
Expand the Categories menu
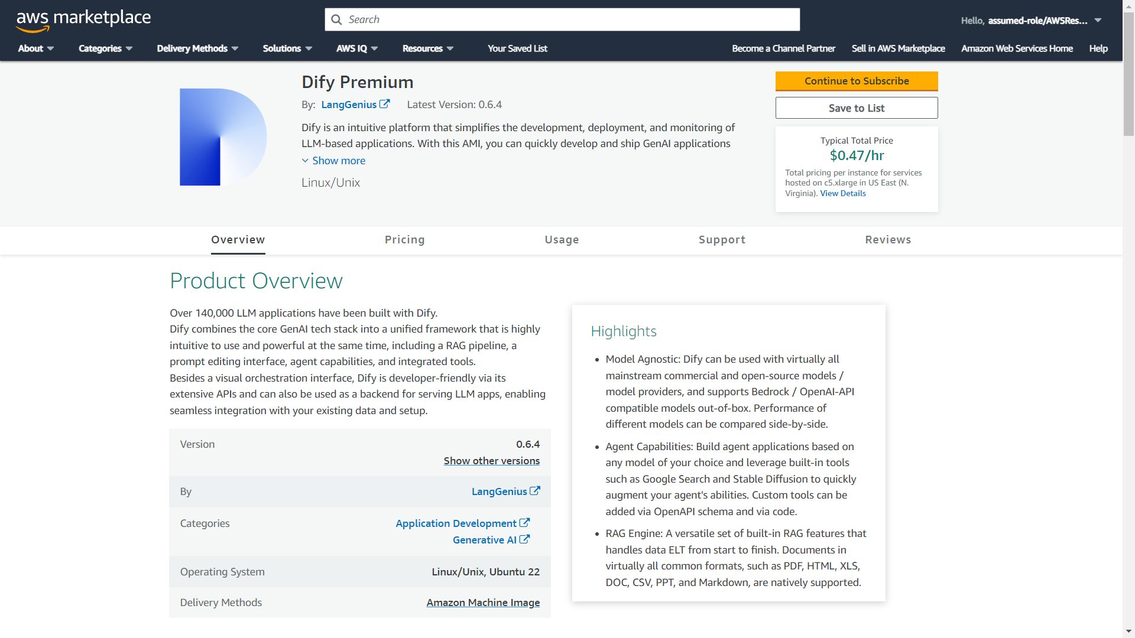105,48
